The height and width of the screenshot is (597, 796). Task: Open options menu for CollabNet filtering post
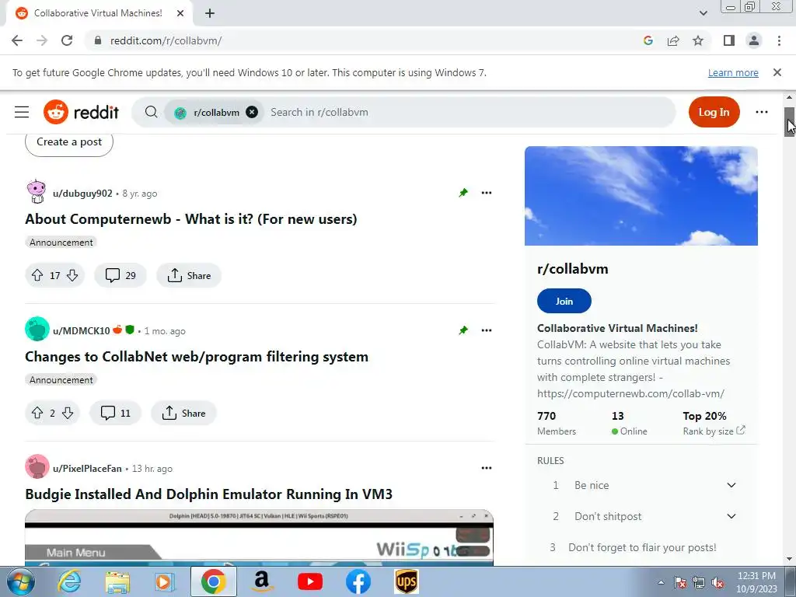487,330
